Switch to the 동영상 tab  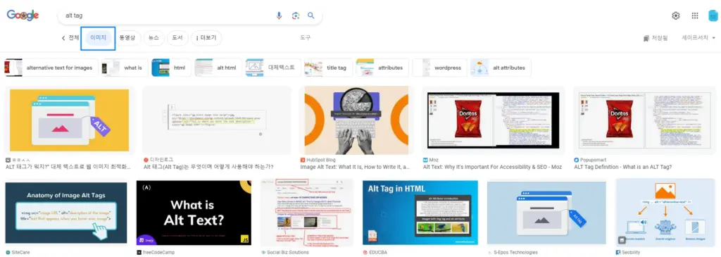tap(127, 38)
